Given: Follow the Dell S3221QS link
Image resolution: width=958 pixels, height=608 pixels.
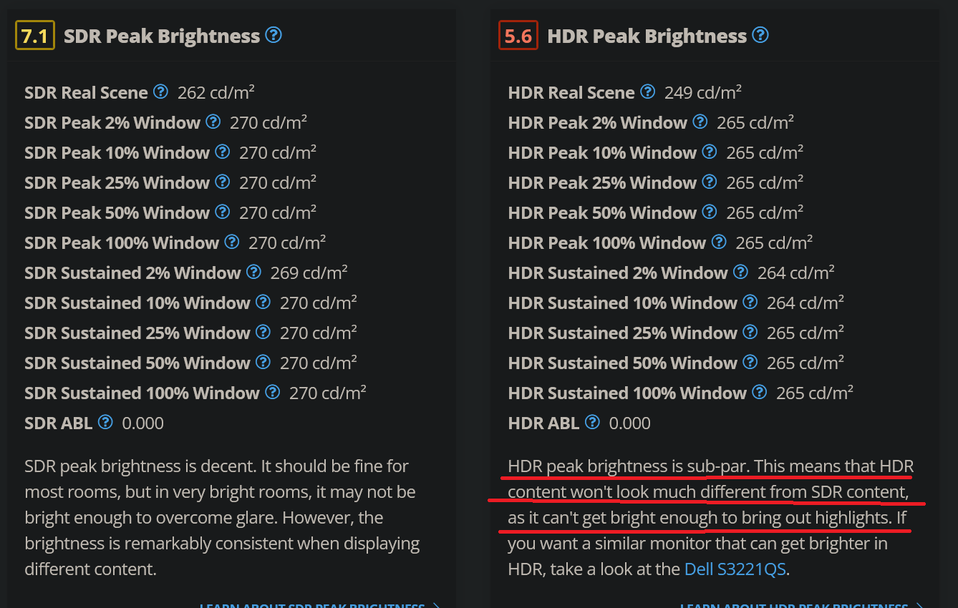Looking at the screenshot, I should (735, 569).
